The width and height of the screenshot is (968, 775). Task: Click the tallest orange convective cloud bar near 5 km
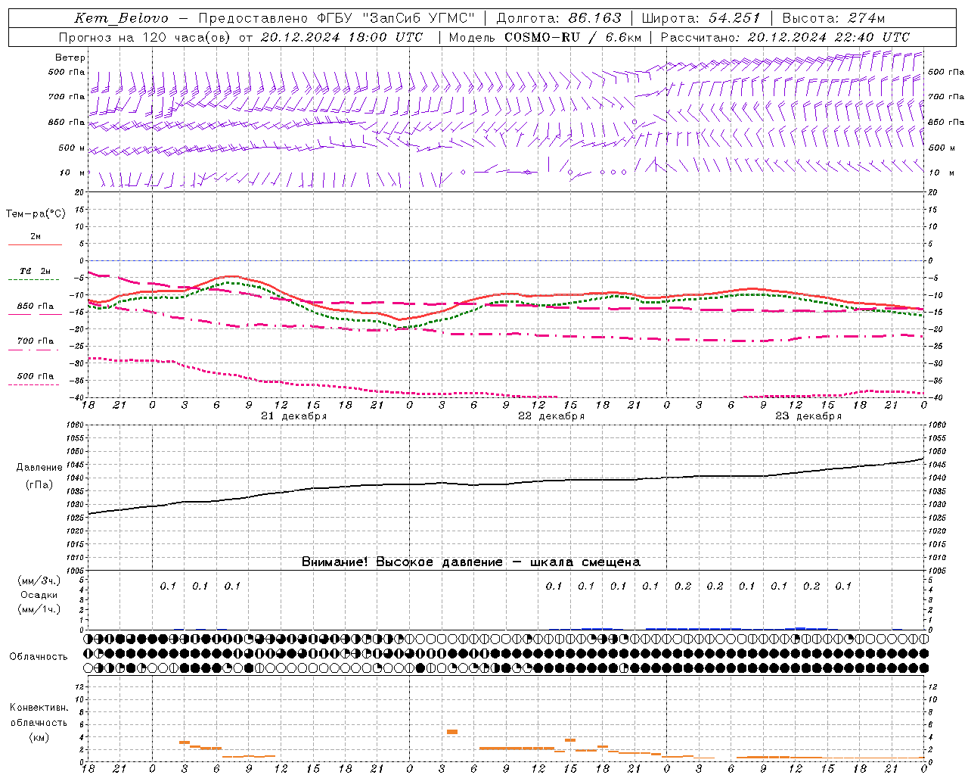452,731
